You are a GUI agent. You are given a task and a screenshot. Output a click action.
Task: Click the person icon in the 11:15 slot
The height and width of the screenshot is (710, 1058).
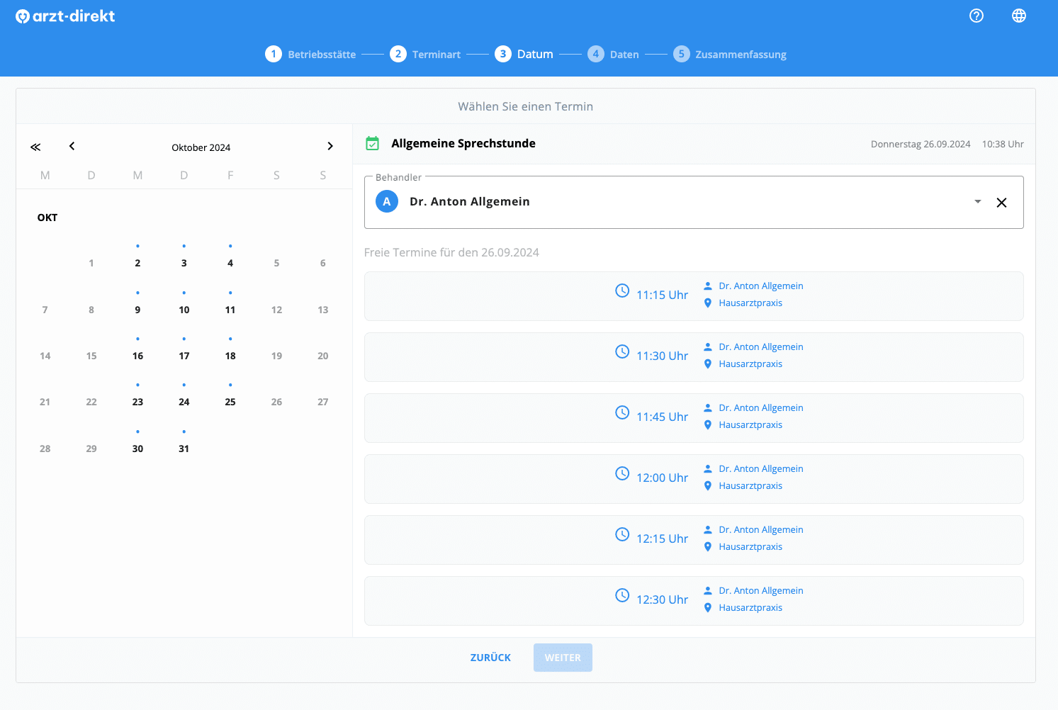coord(708,286)
